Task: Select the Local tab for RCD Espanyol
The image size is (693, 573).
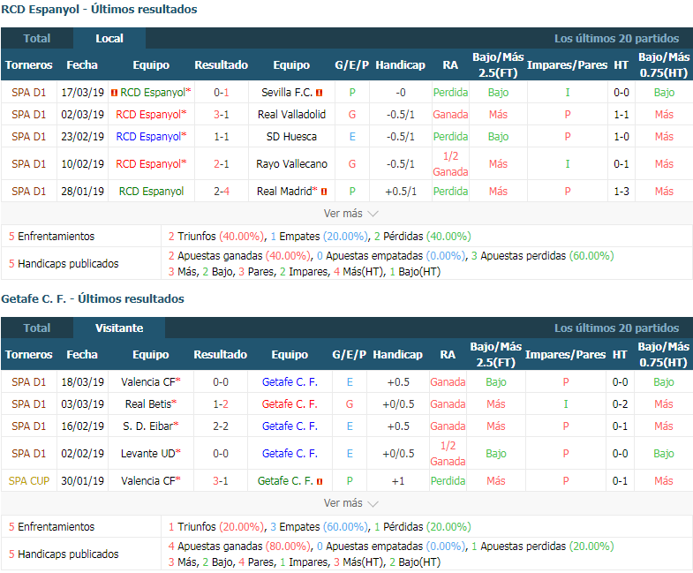Action: tap(109, 39)
